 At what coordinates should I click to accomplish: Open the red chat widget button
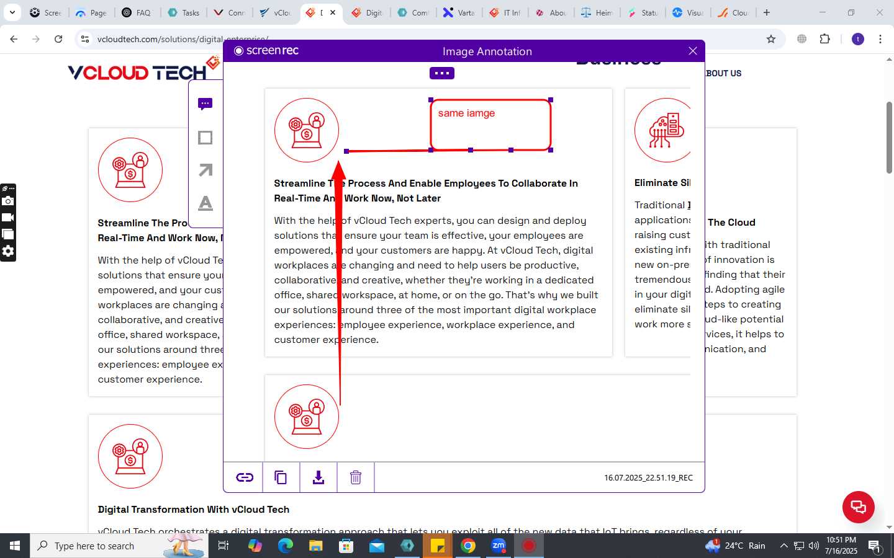coord(859,507)
